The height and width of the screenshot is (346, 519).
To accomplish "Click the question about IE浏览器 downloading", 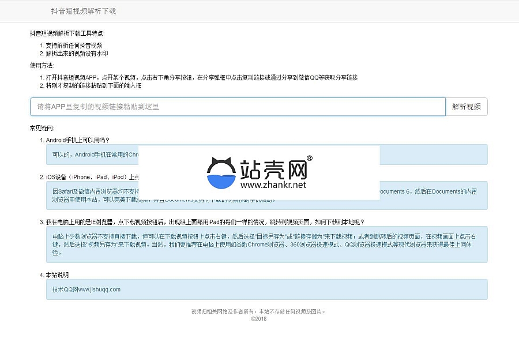I will [205, 222].
